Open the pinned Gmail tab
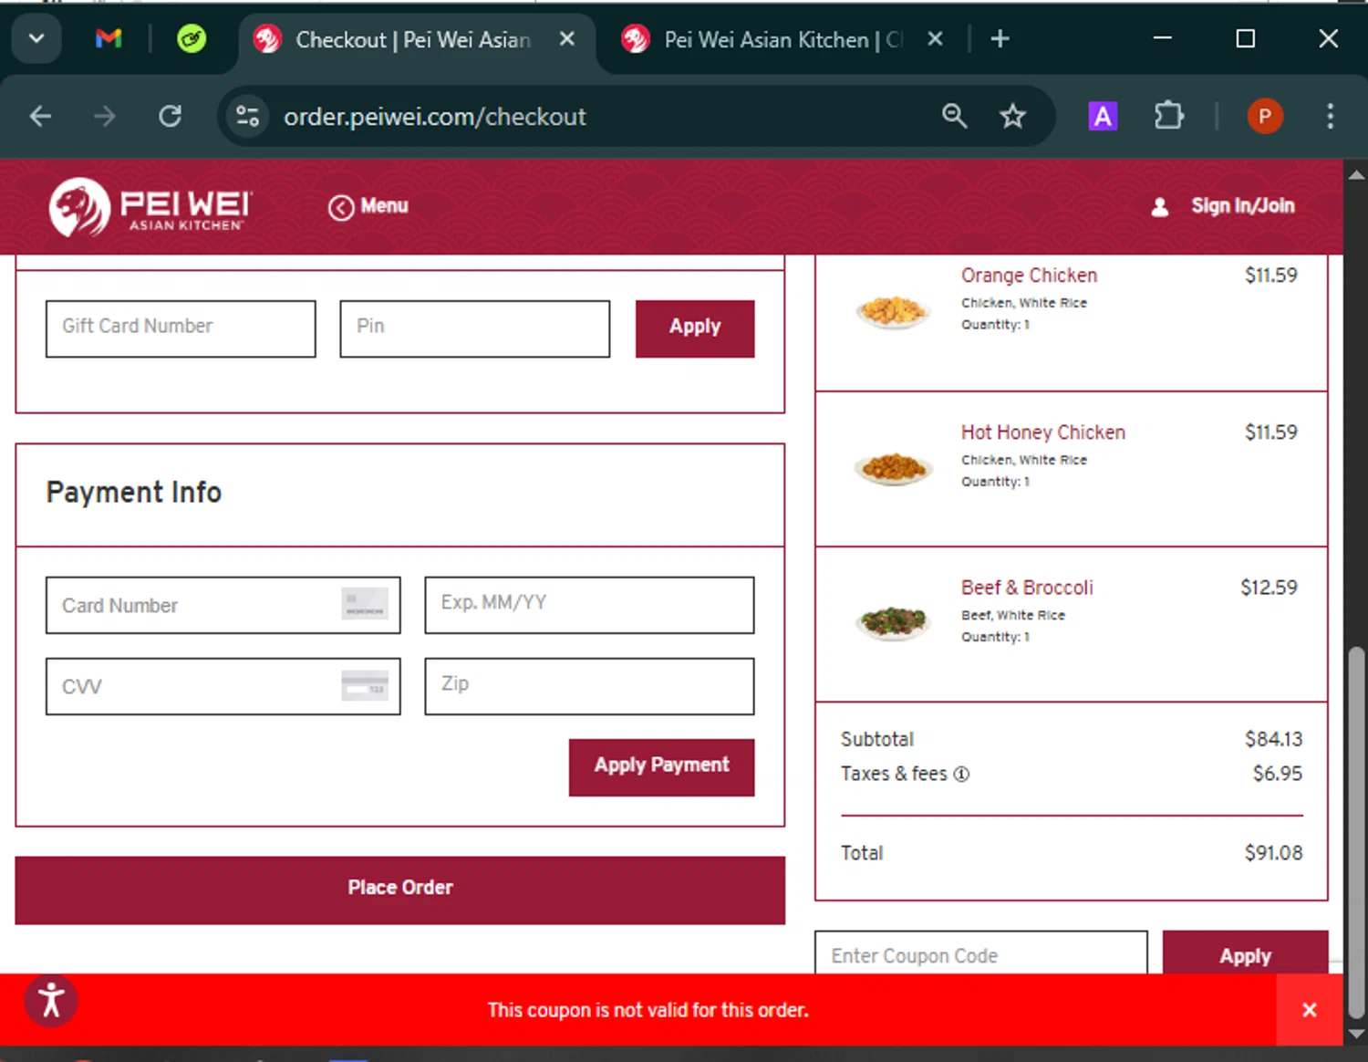 (x=109, y=38)
